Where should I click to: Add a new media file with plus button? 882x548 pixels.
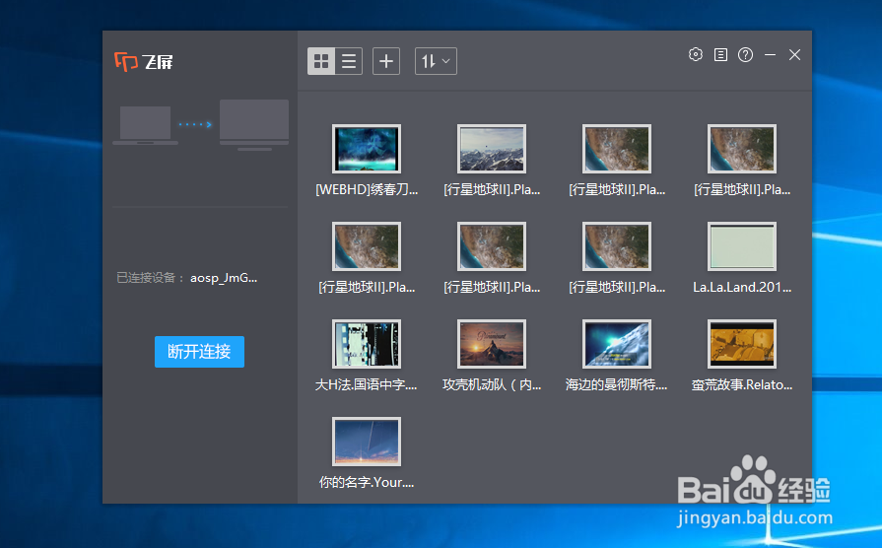click(x=386, y=61)
